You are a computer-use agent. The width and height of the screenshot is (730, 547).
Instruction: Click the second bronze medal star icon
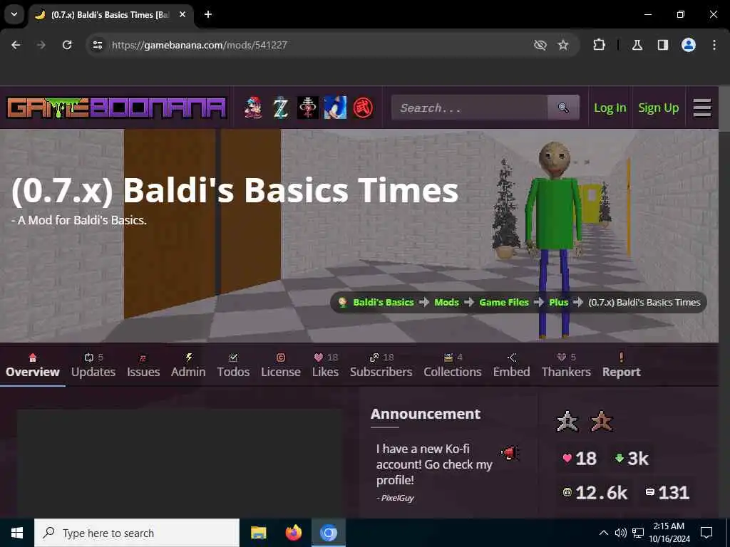coord(602,422)
